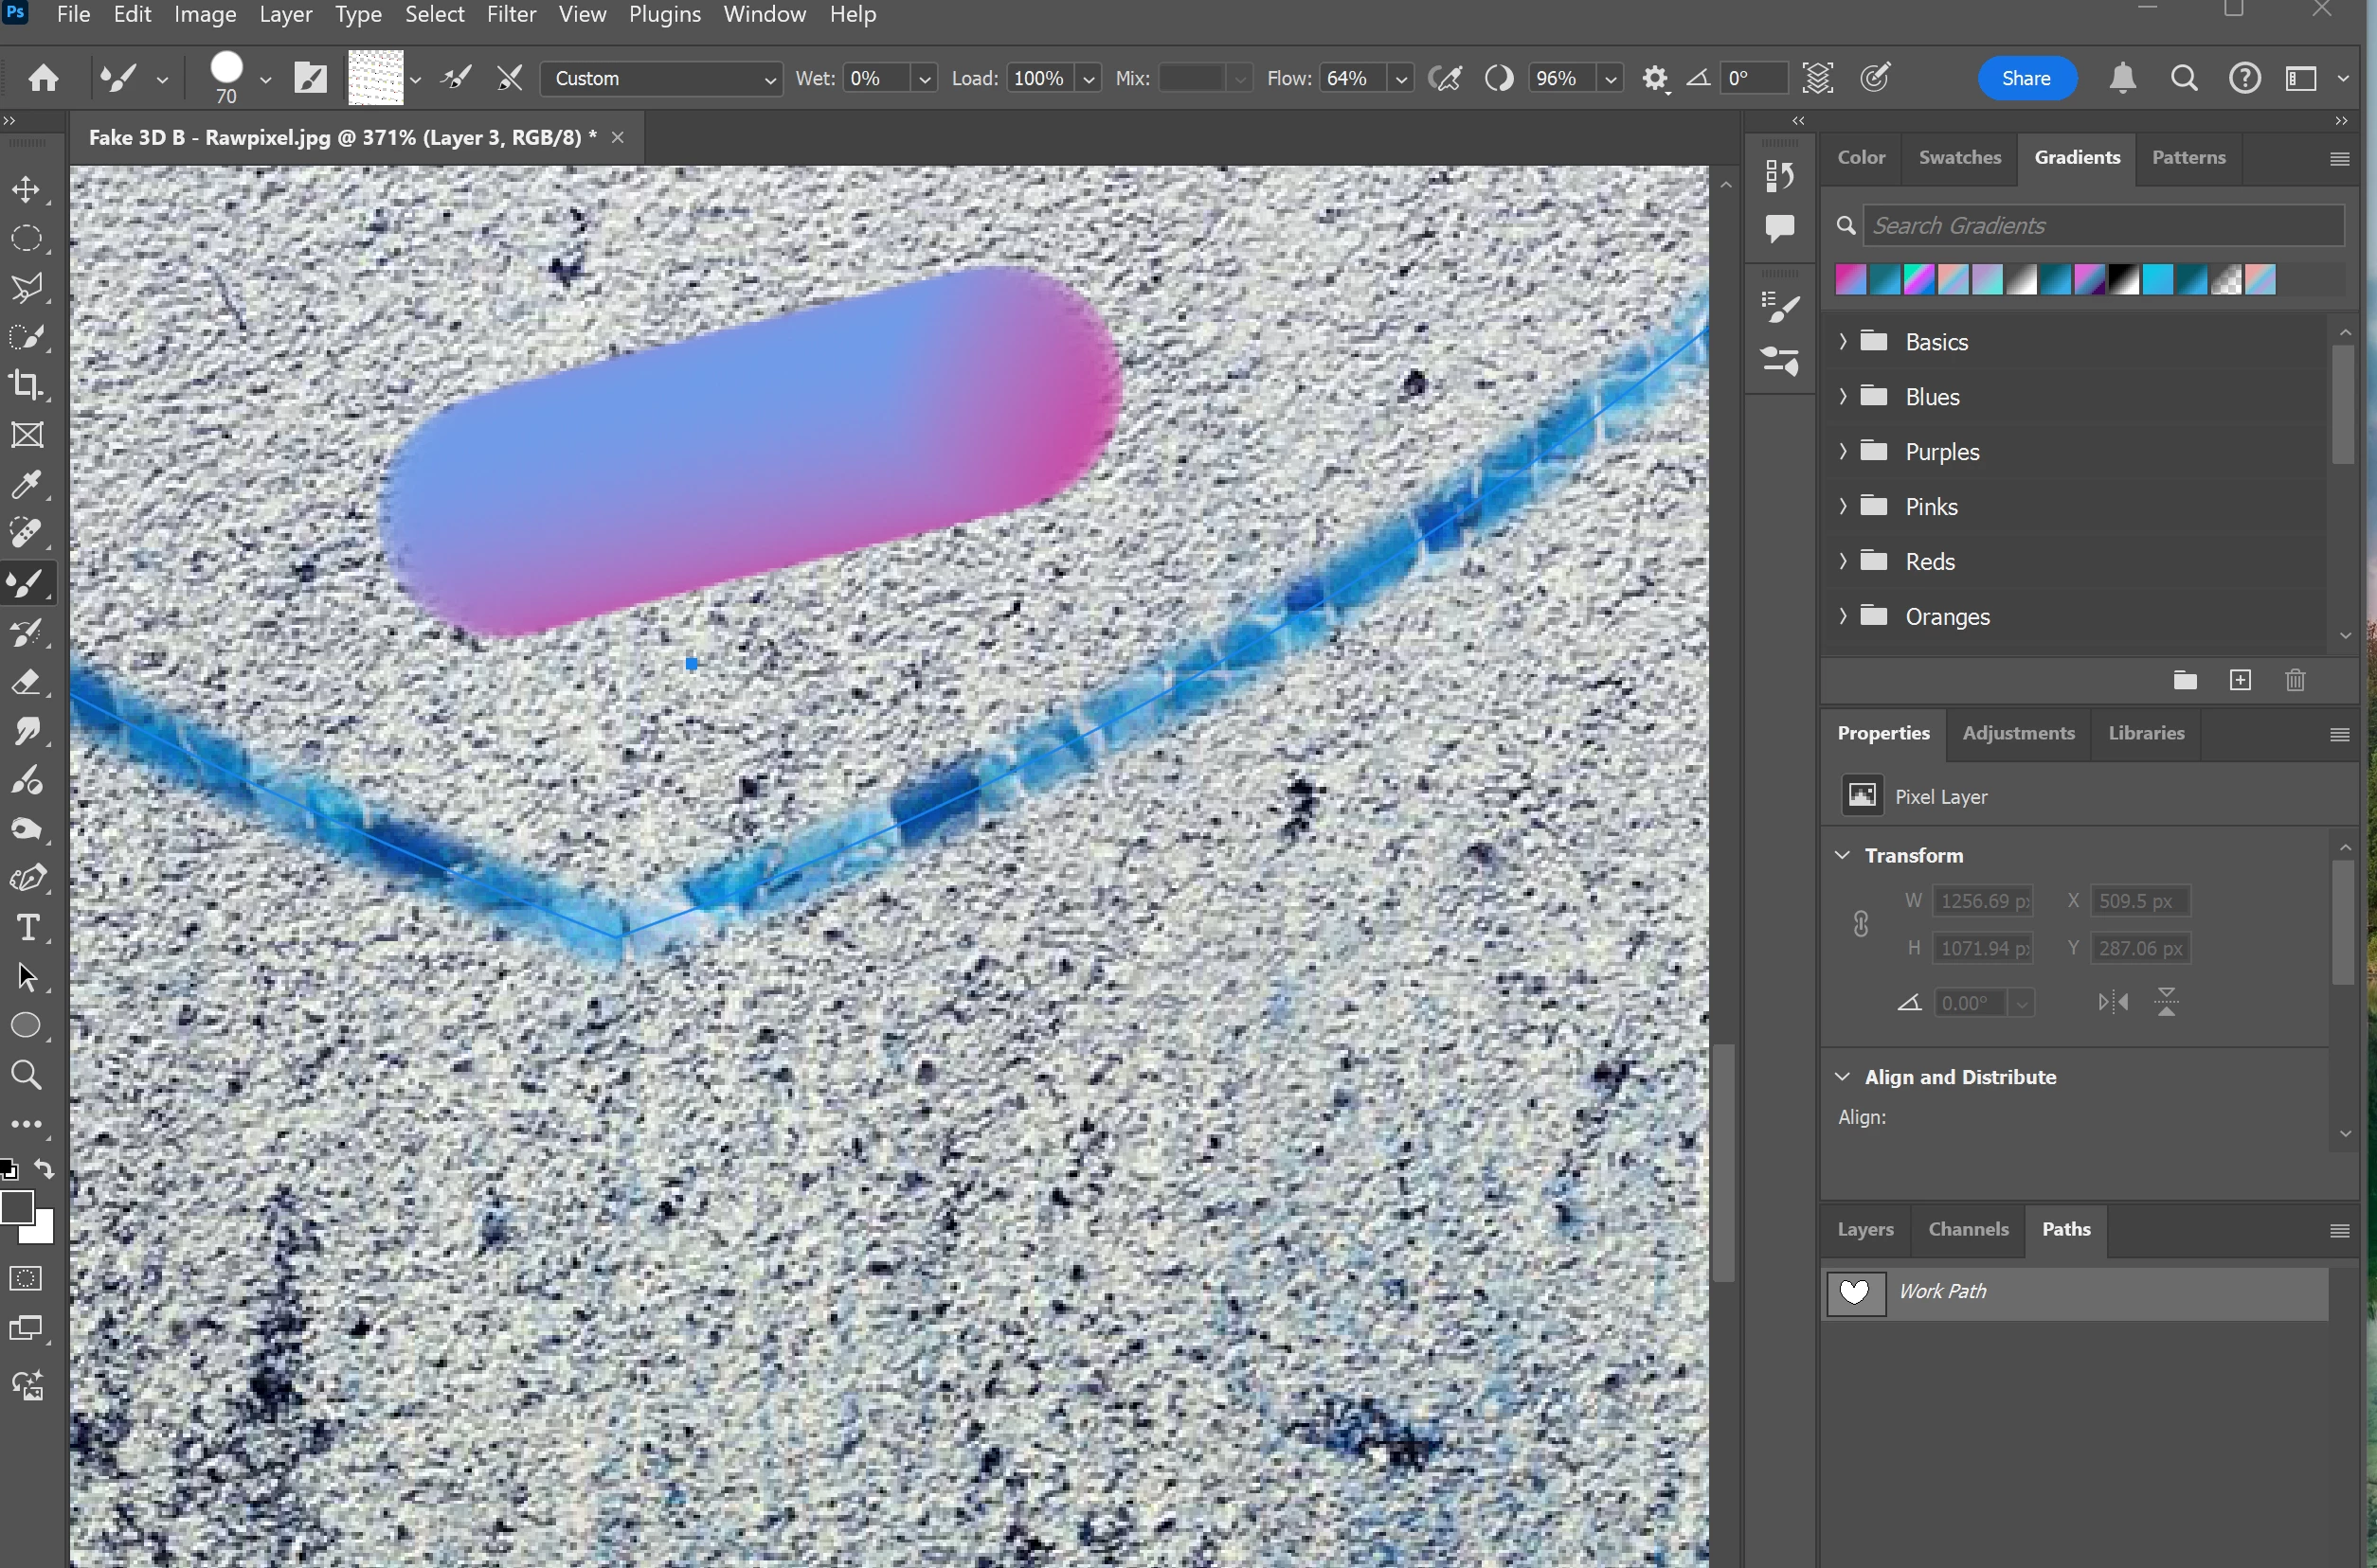This screenshot has height=1568, width=2377.
Task: Toggle airbrush-style build-up effects
Action: [1447, 79]
